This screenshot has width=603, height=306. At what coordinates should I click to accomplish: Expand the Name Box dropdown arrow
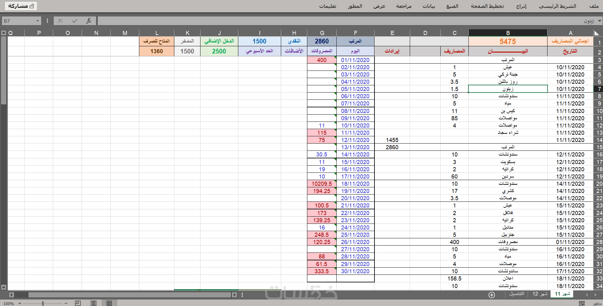coord(38,21)
